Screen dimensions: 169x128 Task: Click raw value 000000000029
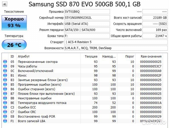click(151, 117)
